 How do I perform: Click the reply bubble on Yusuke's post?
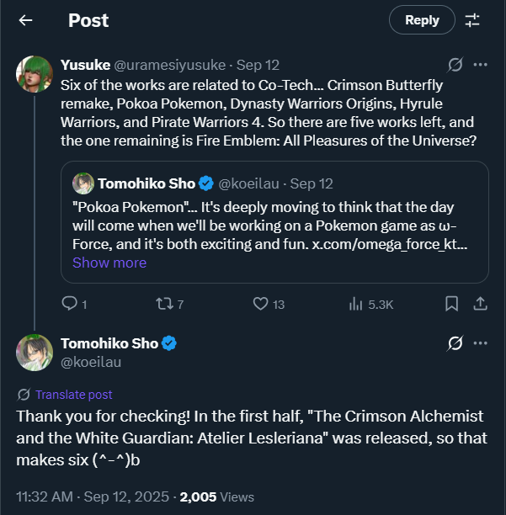(x=71, y=305)
